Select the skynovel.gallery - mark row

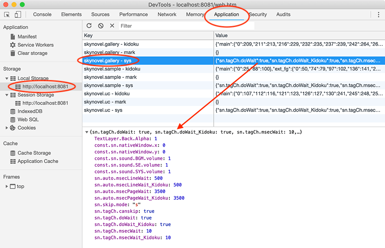pyautogui.click(x=233, y=52)
